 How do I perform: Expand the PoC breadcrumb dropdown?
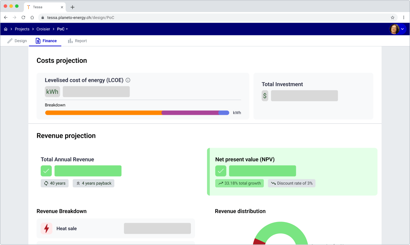[62, 29]
